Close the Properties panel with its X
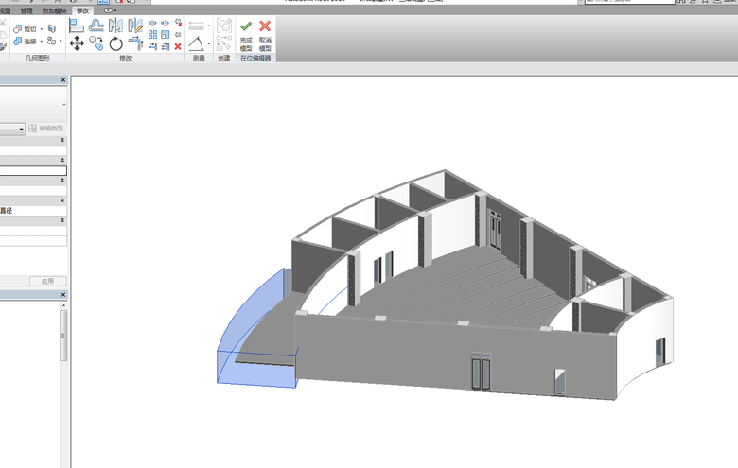The height and width of the screenshot is (468, 738). [63, 80]
